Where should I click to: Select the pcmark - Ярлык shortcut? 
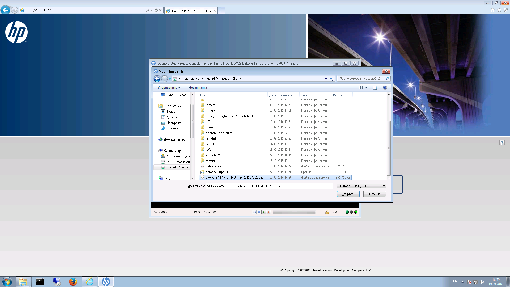pyautogui.click(x=275, y=172)
